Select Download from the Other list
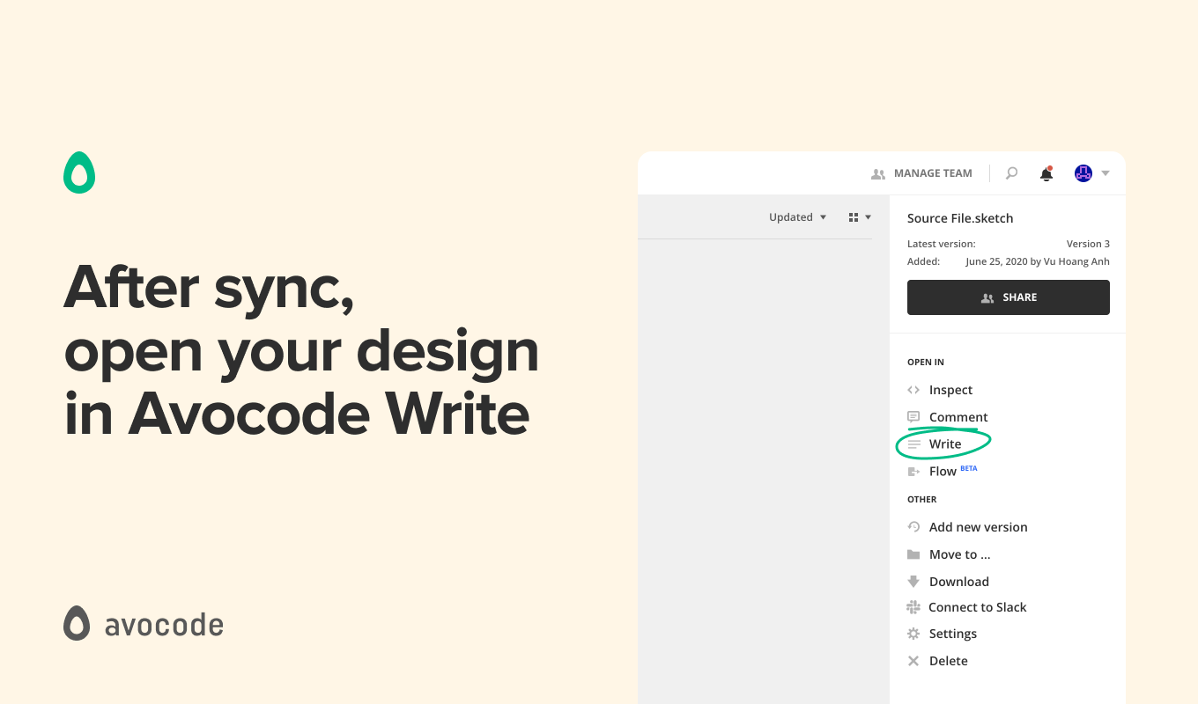This screenshot has width=1198, height=704. (958, 582)
